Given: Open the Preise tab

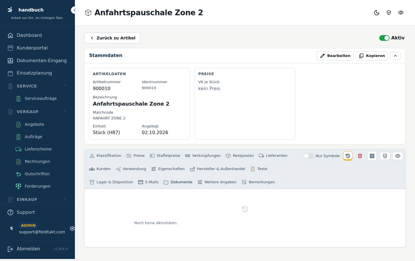Looking at the screenshot, I should click(135, 156).
